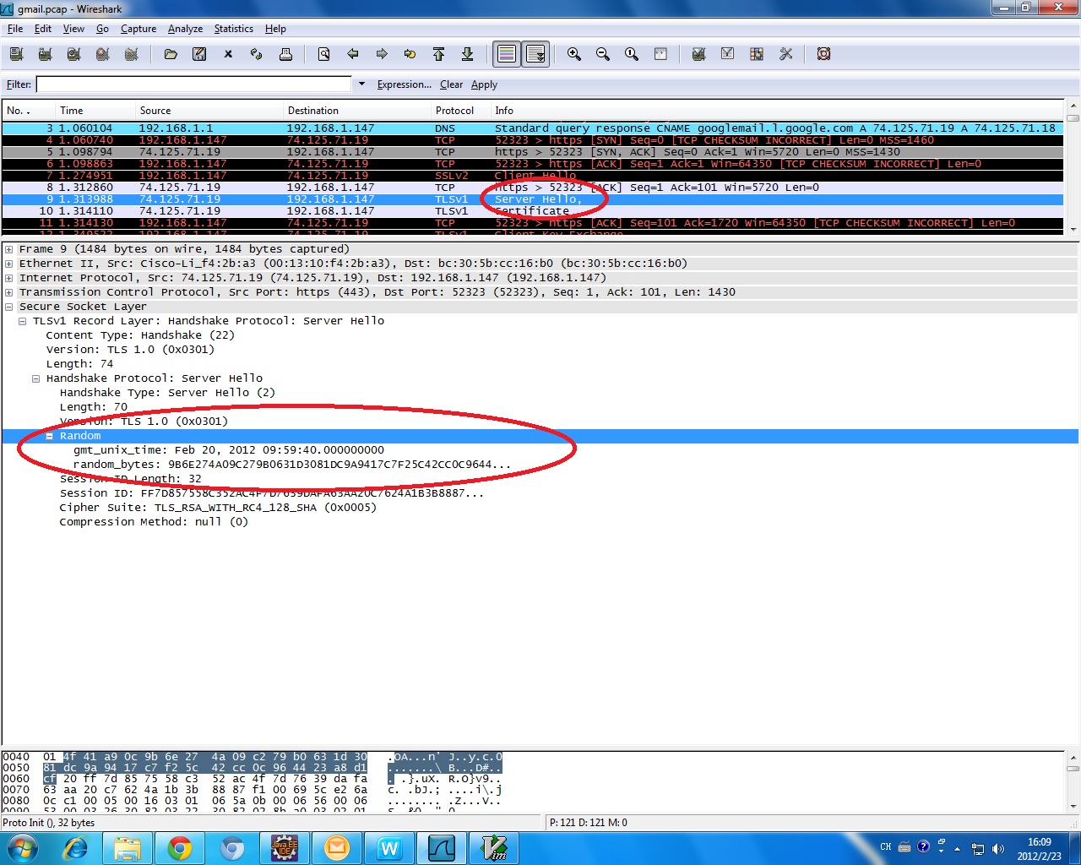Open Internet Explorer from taskbar
The height and width of the screenshot is (865, 1081).
click(76, 848)
